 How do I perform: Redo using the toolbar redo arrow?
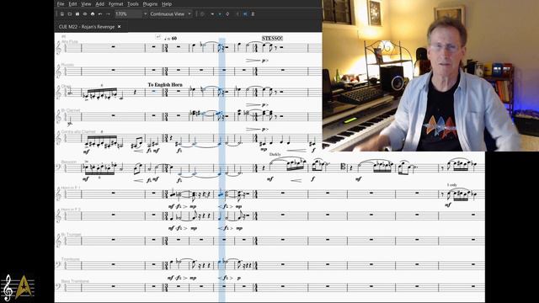[x=108, y=14]
